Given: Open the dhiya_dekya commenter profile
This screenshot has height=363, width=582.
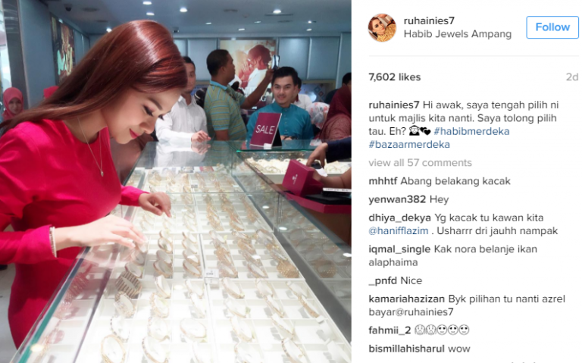Looking at the screenshot, I should pyautogui.click(x=400, y=217).
